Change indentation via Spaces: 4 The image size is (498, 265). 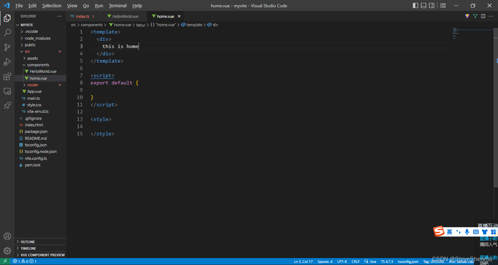(x=325, y=261)
